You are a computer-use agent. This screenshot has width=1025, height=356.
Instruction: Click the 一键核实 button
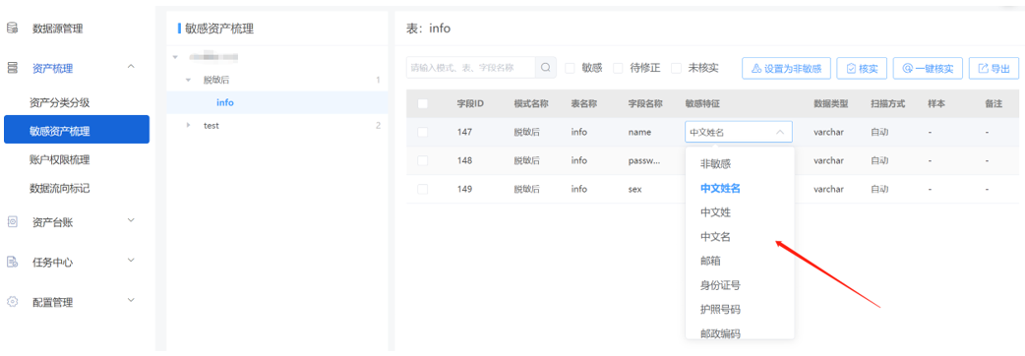pyautogui.click(x=928, y=68)
